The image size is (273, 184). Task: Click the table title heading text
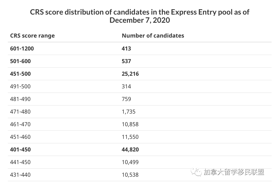140,16
